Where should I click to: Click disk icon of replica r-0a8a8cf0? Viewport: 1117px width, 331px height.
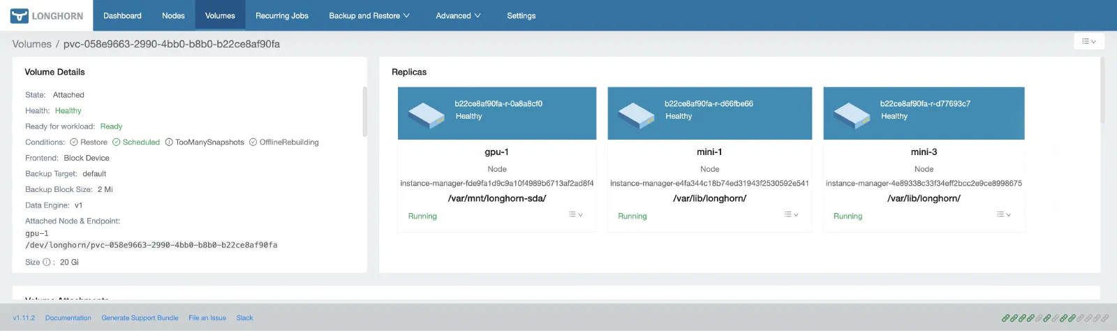427,115
